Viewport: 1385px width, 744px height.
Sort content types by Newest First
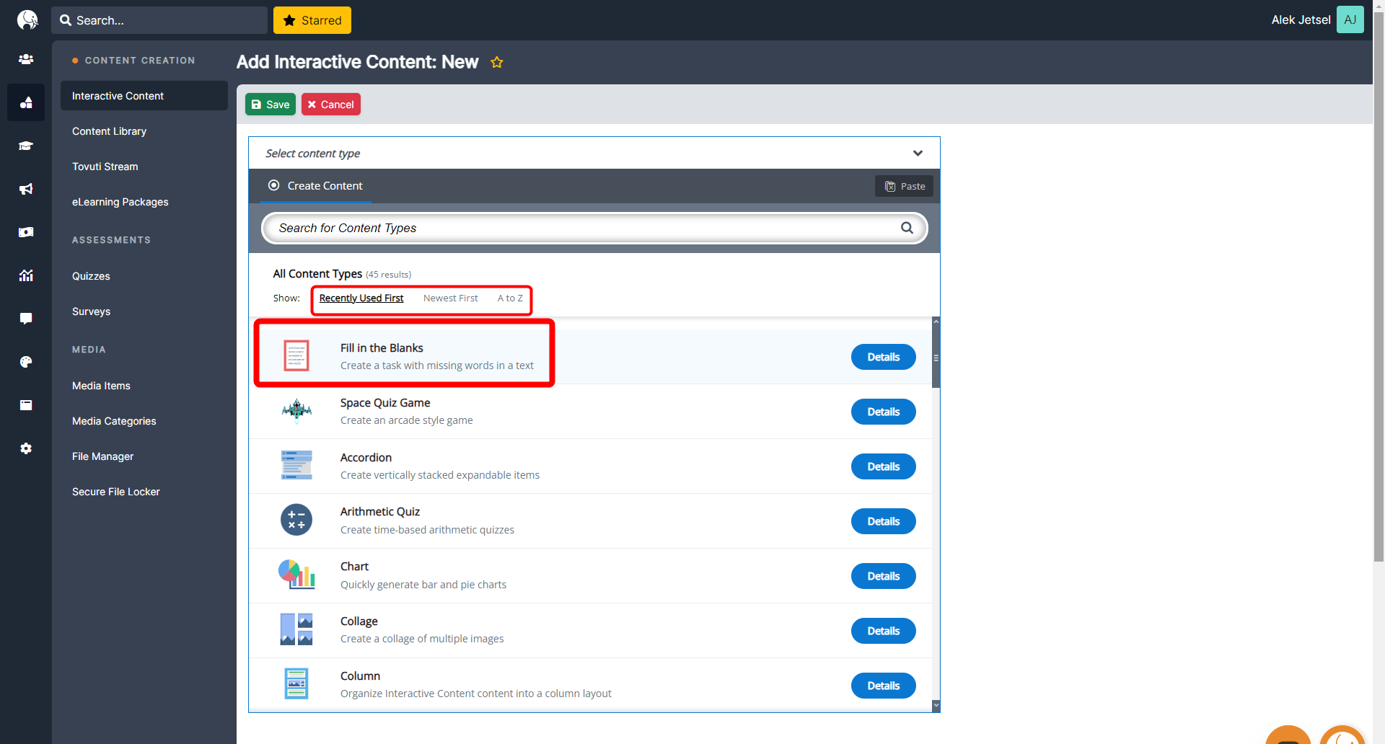(450, 298)
